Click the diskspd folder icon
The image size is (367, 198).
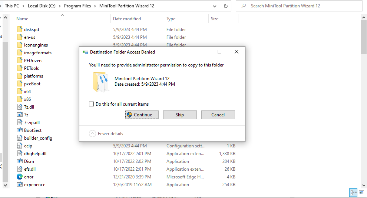tap(20, 30)
